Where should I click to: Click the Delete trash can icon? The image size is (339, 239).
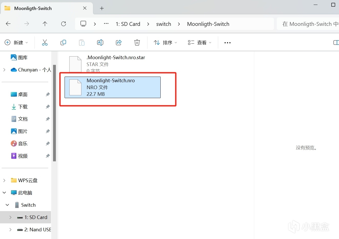click(x=137, y=43)
